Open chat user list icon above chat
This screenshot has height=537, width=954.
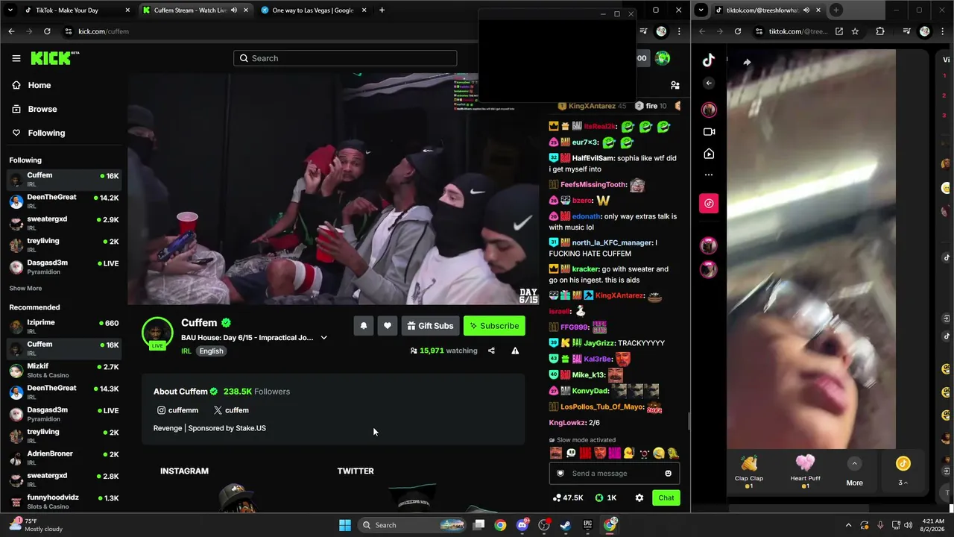(675, 85)
